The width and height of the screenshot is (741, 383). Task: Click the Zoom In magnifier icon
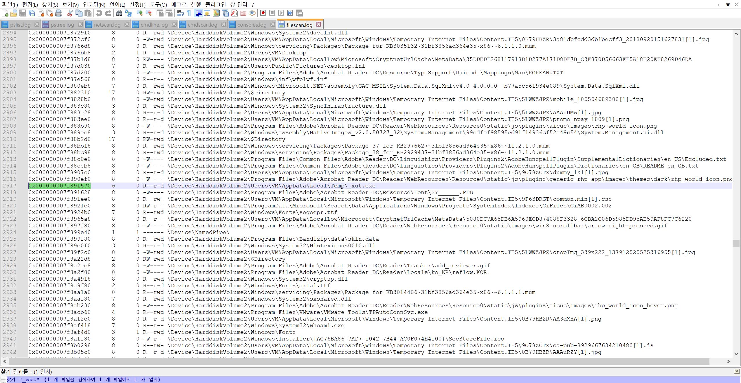tap(140, 13)
